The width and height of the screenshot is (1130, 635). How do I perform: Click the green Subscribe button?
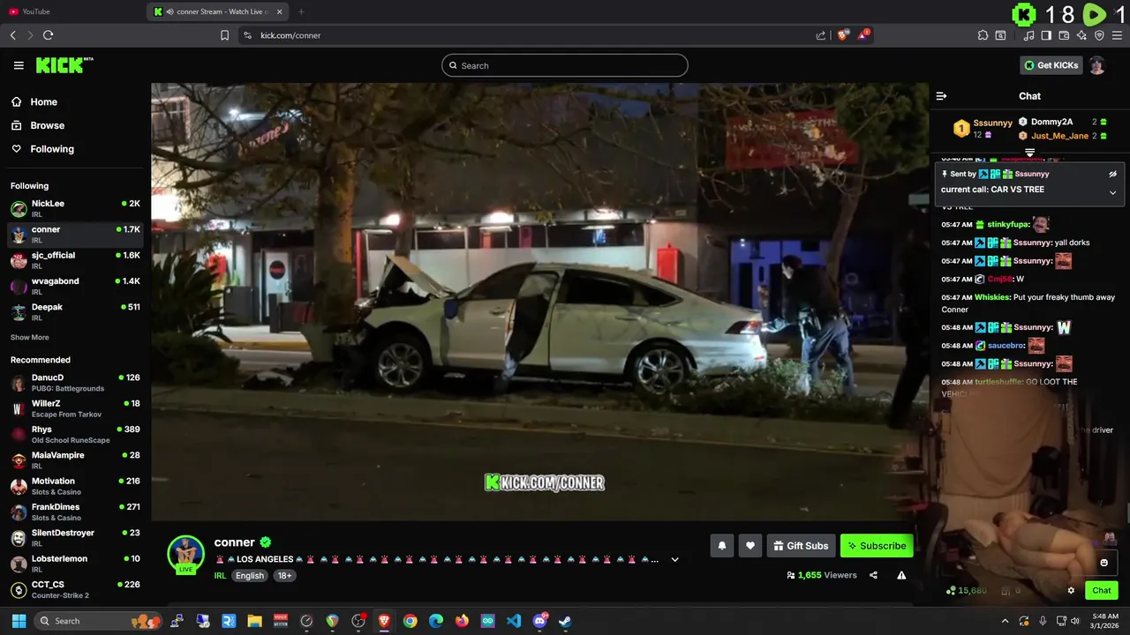tap(877, 546)
